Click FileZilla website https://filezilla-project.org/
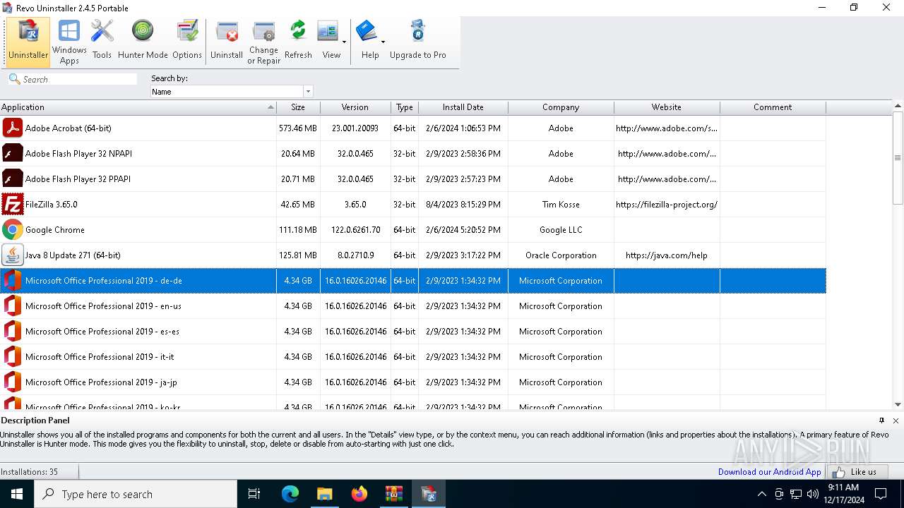Viewport: 904px width, 508px height. [667, 205]
